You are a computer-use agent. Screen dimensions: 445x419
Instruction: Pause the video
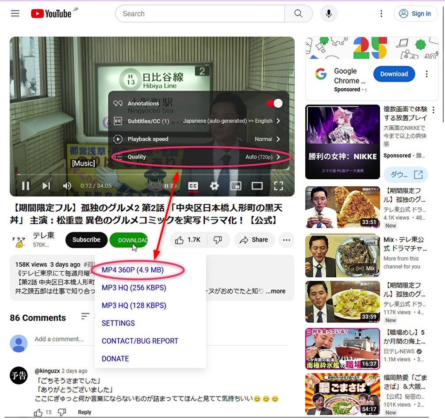tap(26, 185)
